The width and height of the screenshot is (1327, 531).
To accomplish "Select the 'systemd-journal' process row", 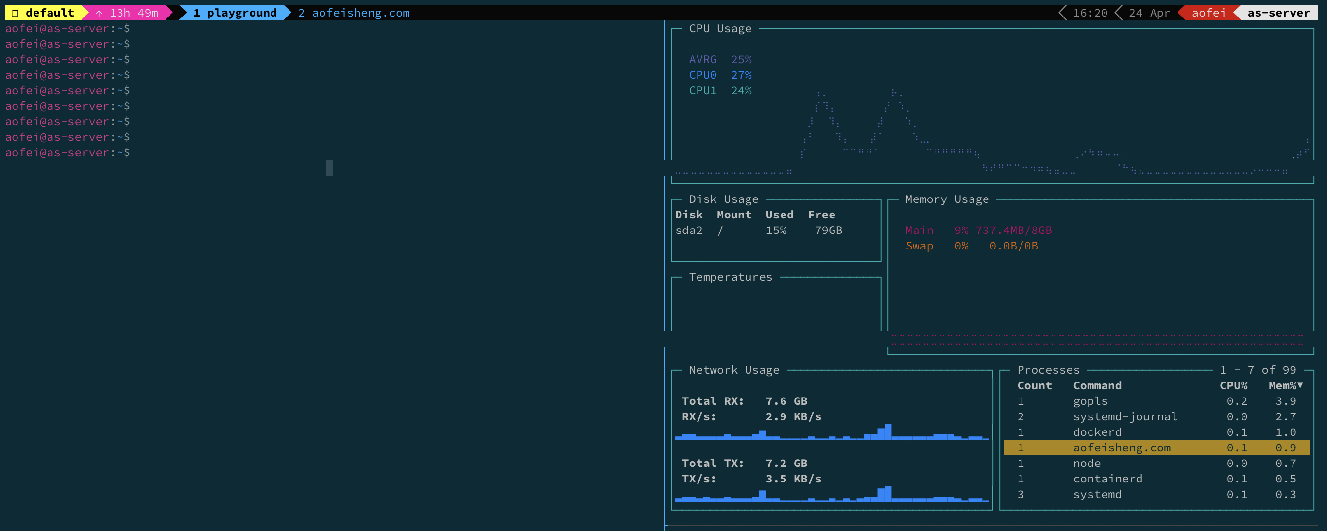I will [1157, 417].
